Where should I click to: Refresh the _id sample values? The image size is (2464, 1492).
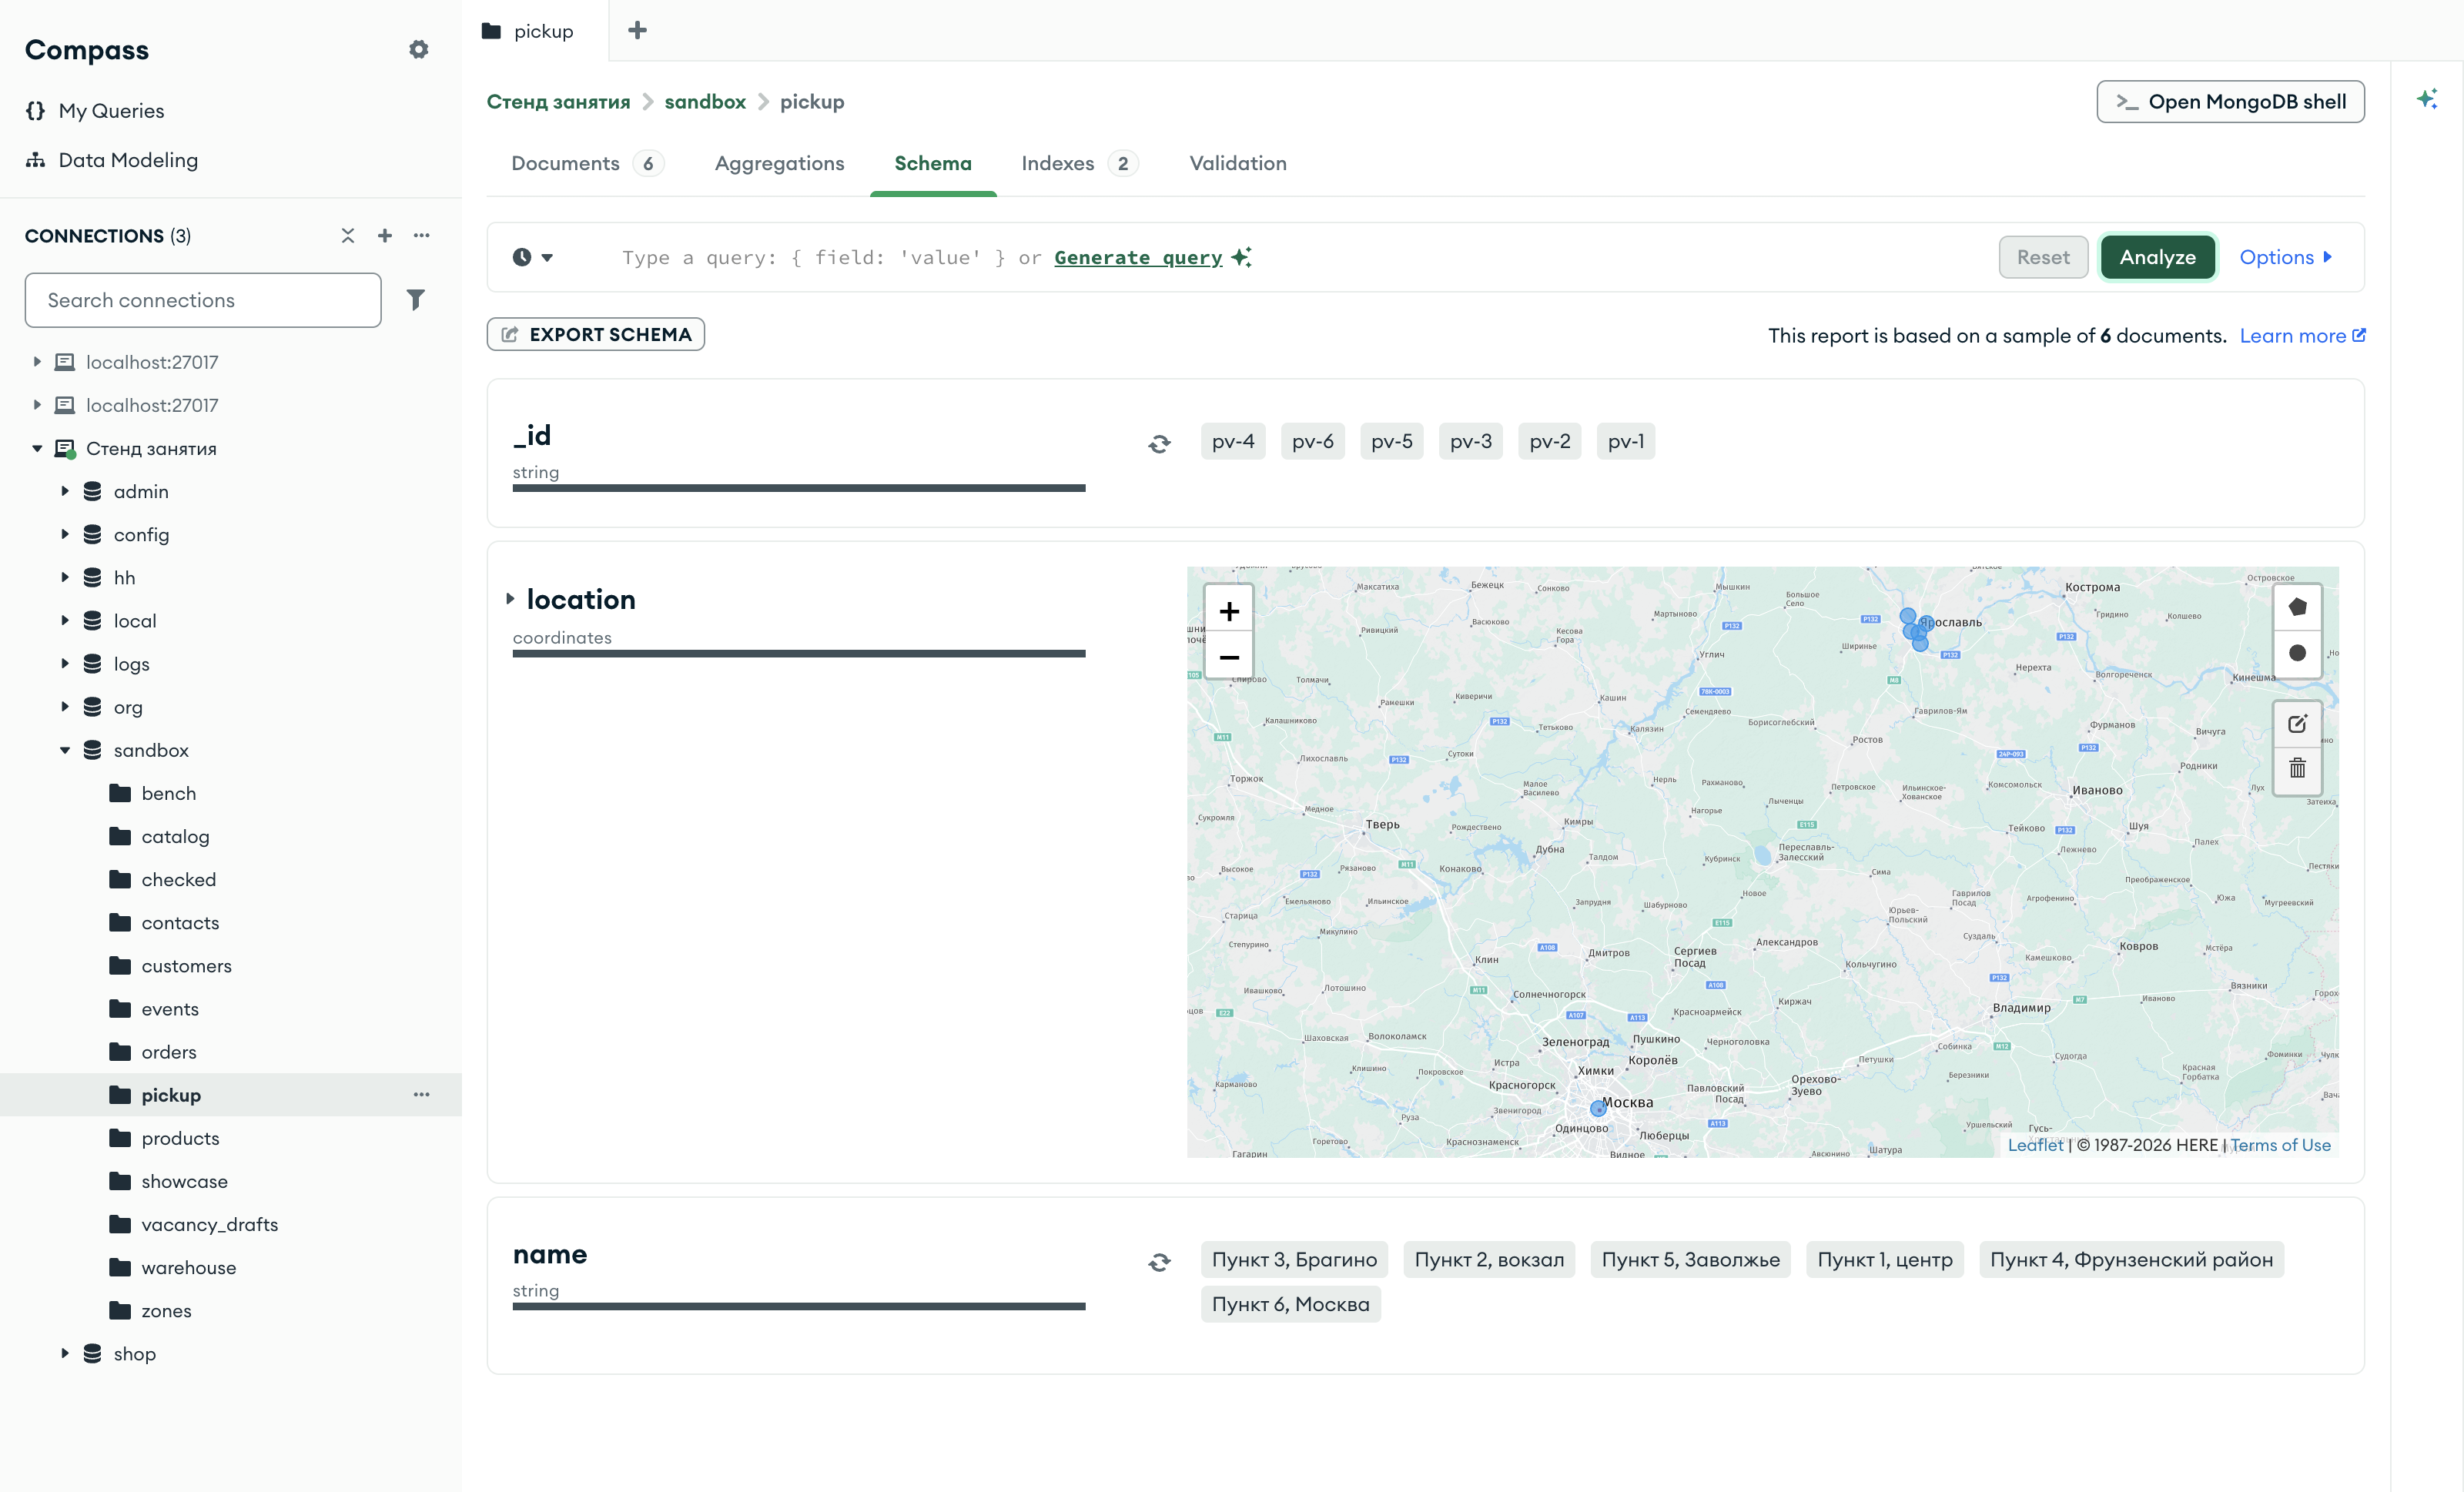1159,444
